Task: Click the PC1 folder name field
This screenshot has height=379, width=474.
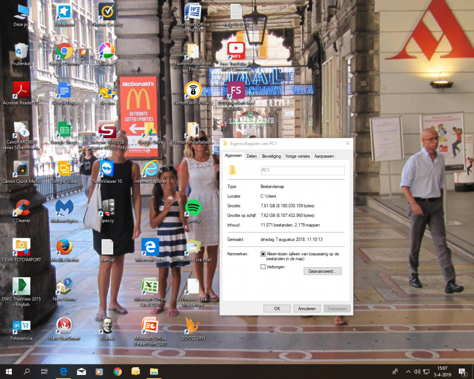Action: tap(302, 171)
